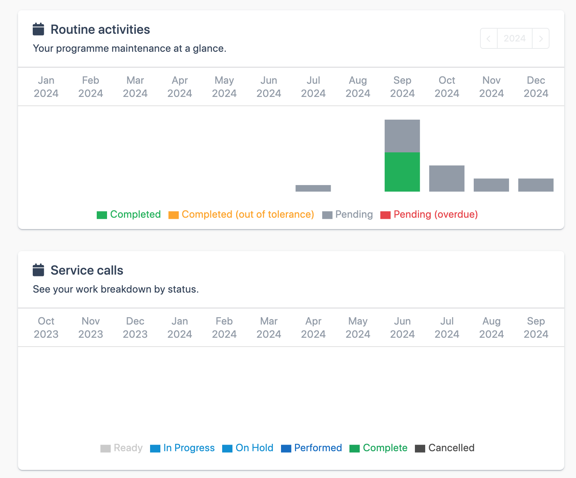Click the next year chevron

541,38
